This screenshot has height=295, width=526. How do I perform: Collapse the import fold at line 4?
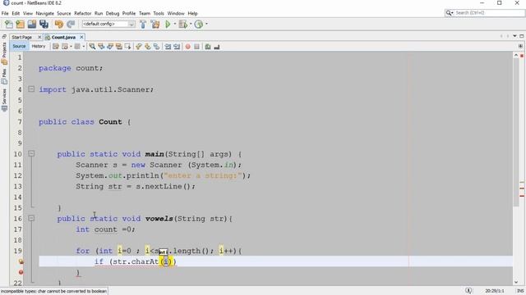pyautogui.click(x=31, y=89)
